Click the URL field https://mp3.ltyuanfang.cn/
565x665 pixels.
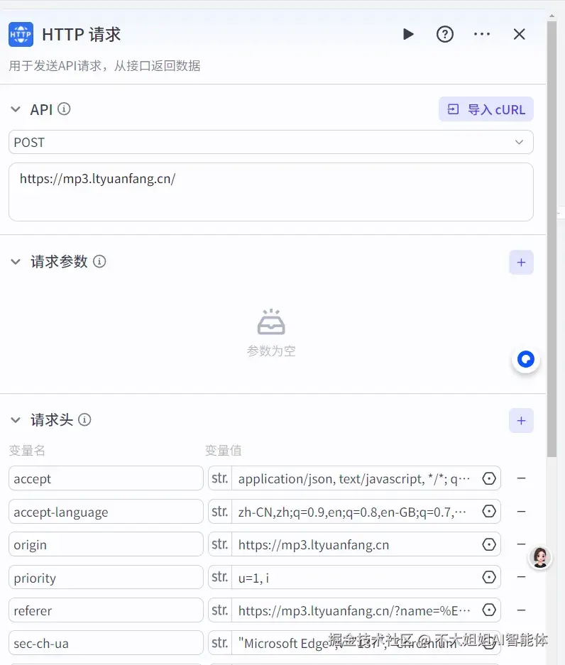coord(271,192)
